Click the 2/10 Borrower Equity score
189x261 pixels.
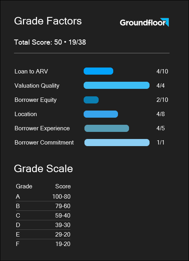tap(162, 100)
